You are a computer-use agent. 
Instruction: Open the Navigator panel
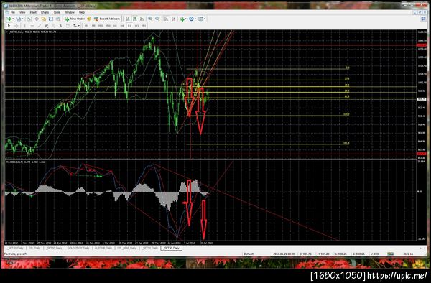point(44,19)
